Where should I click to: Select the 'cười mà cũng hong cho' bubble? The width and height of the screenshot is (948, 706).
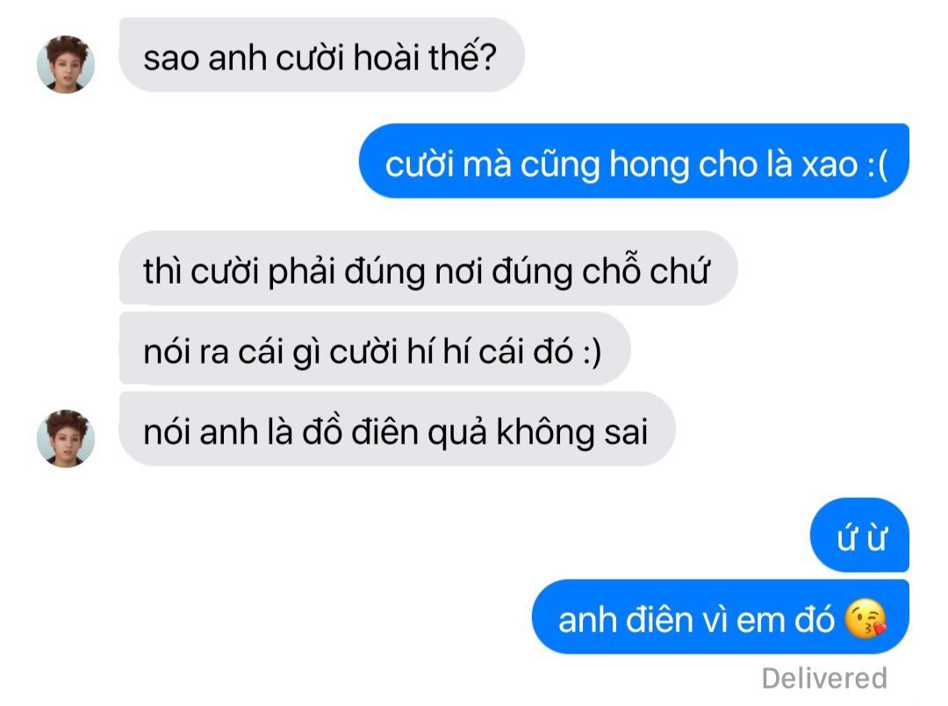click(x=635, y=161)
